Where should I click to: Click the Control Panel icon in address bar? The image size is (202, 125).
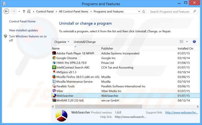(x=29, y=11)
